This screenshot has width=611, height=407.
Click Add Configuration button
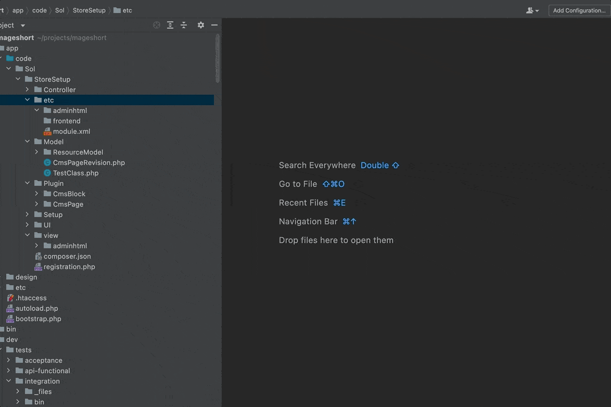[579, 10]
